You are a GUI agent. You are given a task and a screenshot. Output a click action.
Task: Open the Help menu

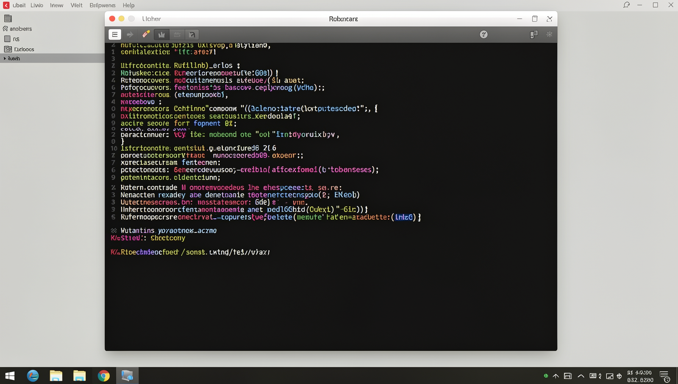(x=128, y=5)
